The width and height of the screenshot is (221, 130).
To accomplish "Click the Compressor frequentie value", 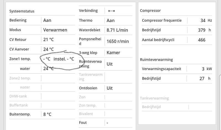I will click(x=203, y=20).
